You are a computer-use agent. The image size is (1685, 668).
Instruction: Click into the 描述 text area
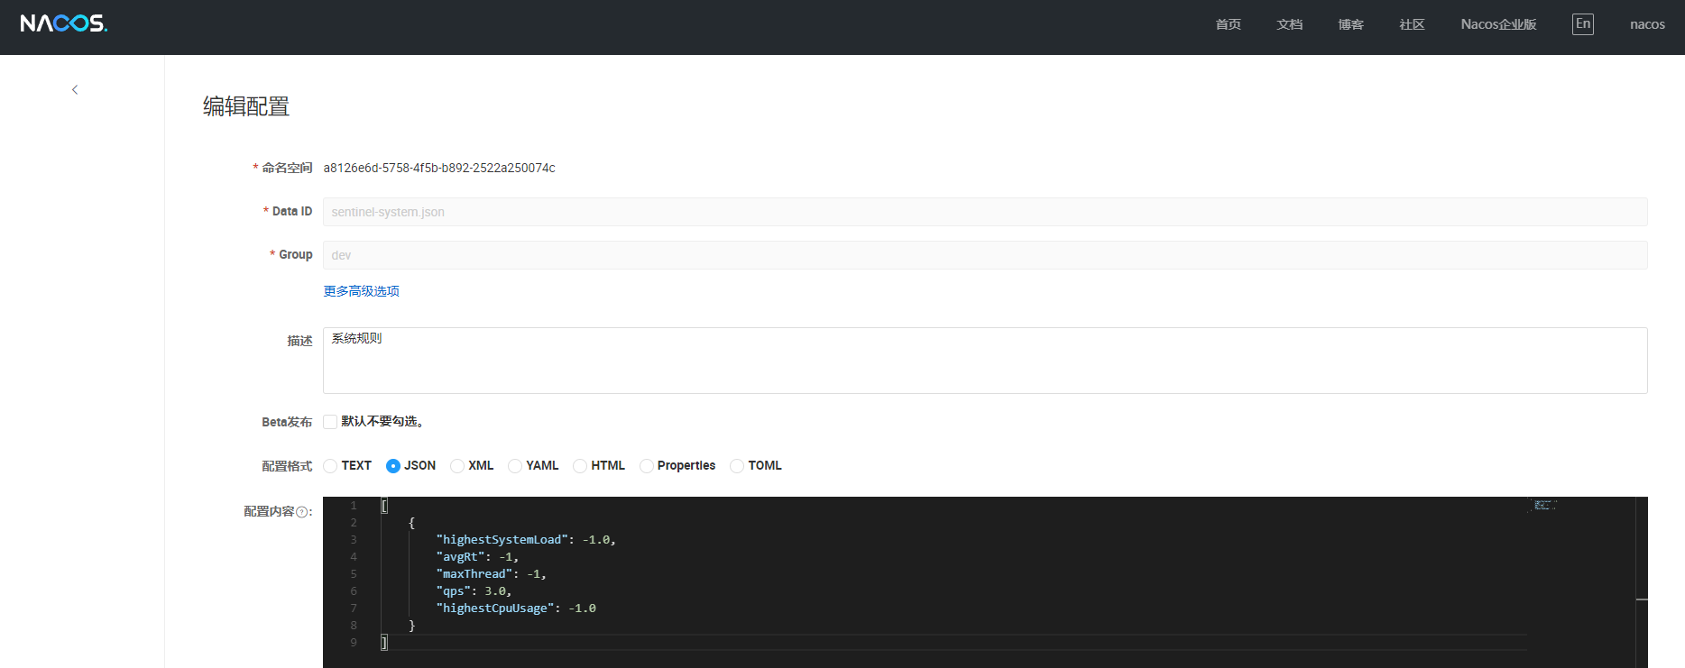coord(984,361)
